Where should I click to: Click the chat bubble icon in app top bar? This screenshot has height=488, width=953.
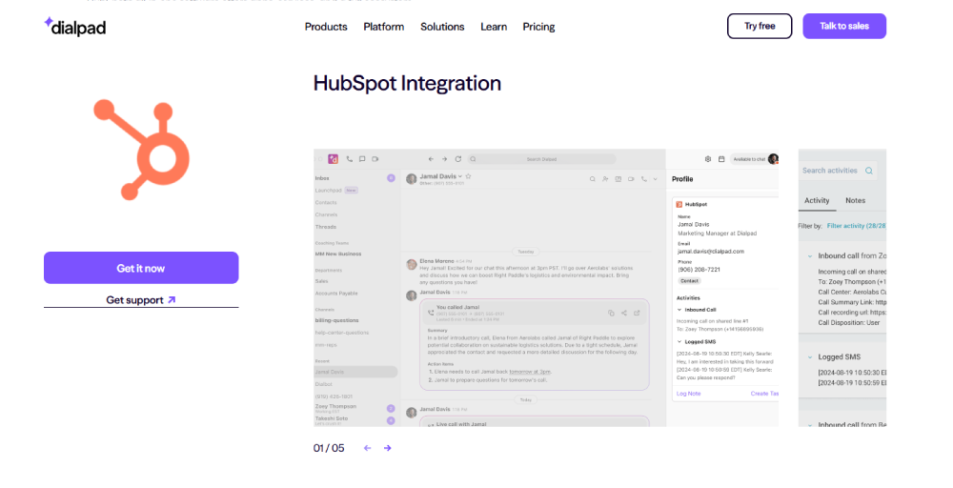pyautogui.click(x=362, y=159)
